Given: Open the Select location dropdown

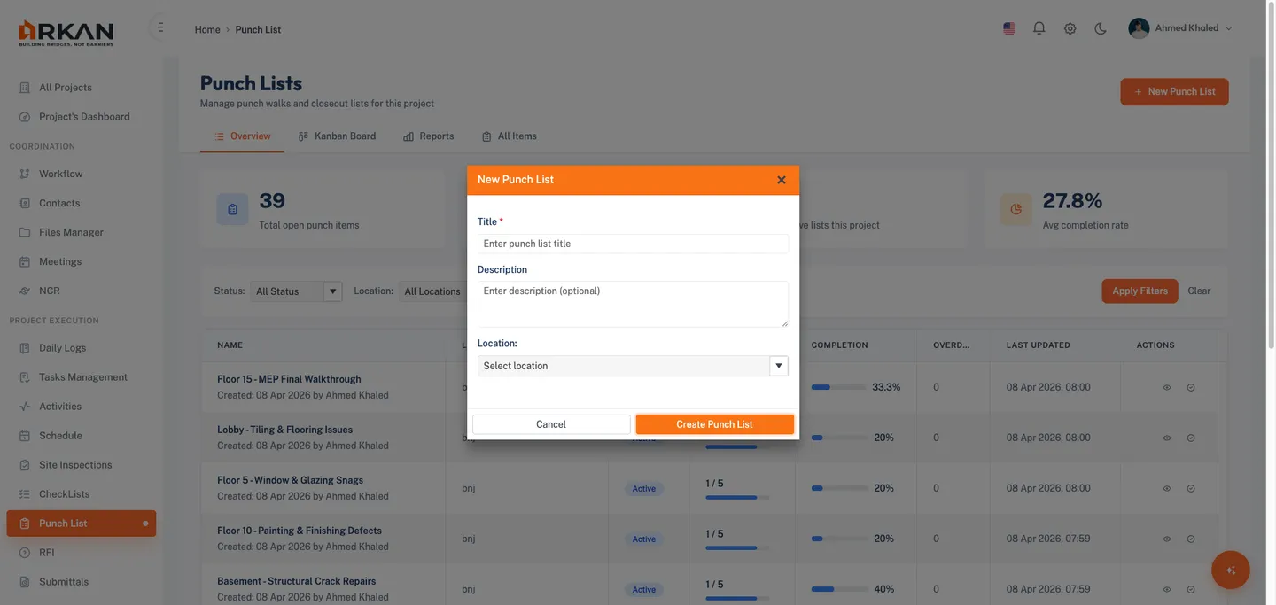Looking at the screenshot, I should coord(633,363).
